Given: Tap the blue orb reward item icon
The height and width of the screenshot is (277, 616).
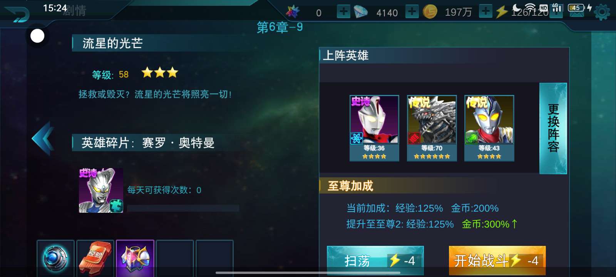Looking at the screenshot, I should 56,258.
